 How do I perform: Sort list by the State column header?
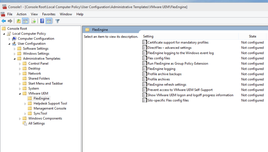[x=252, y=36]
